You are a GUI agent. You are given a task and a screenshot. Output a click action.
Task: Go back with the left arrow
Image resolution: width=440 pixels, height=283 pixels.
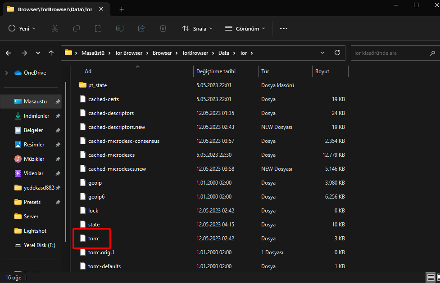[9, 53]
